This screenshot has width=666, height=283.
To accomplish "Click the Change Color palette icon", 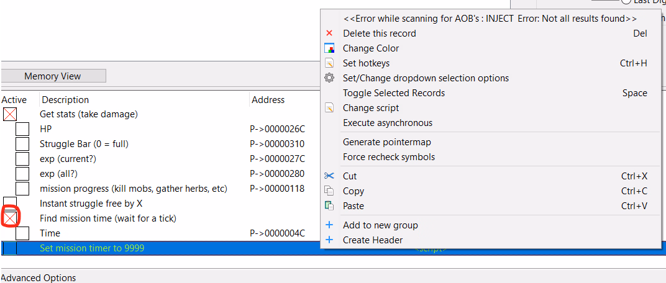I will pos(329,48).
